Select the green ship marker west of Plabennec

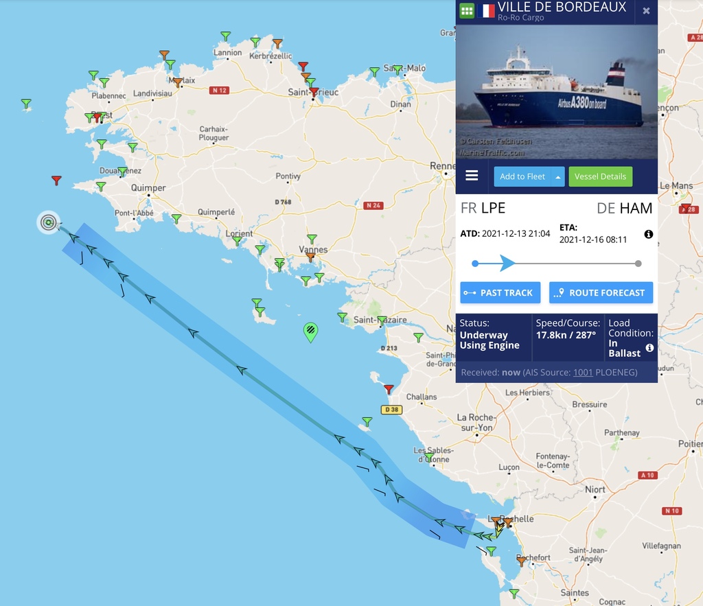(26, 104)
